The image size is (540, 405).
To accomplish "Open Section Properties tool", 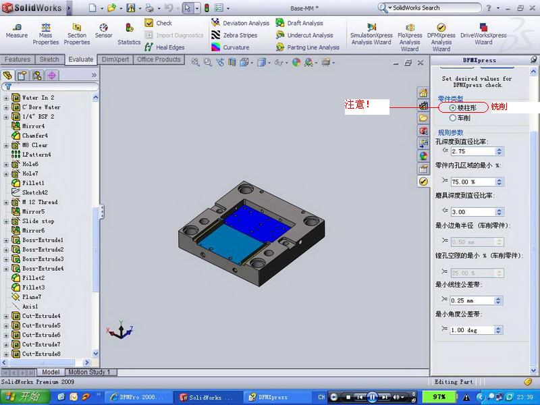I will (77, 34).
